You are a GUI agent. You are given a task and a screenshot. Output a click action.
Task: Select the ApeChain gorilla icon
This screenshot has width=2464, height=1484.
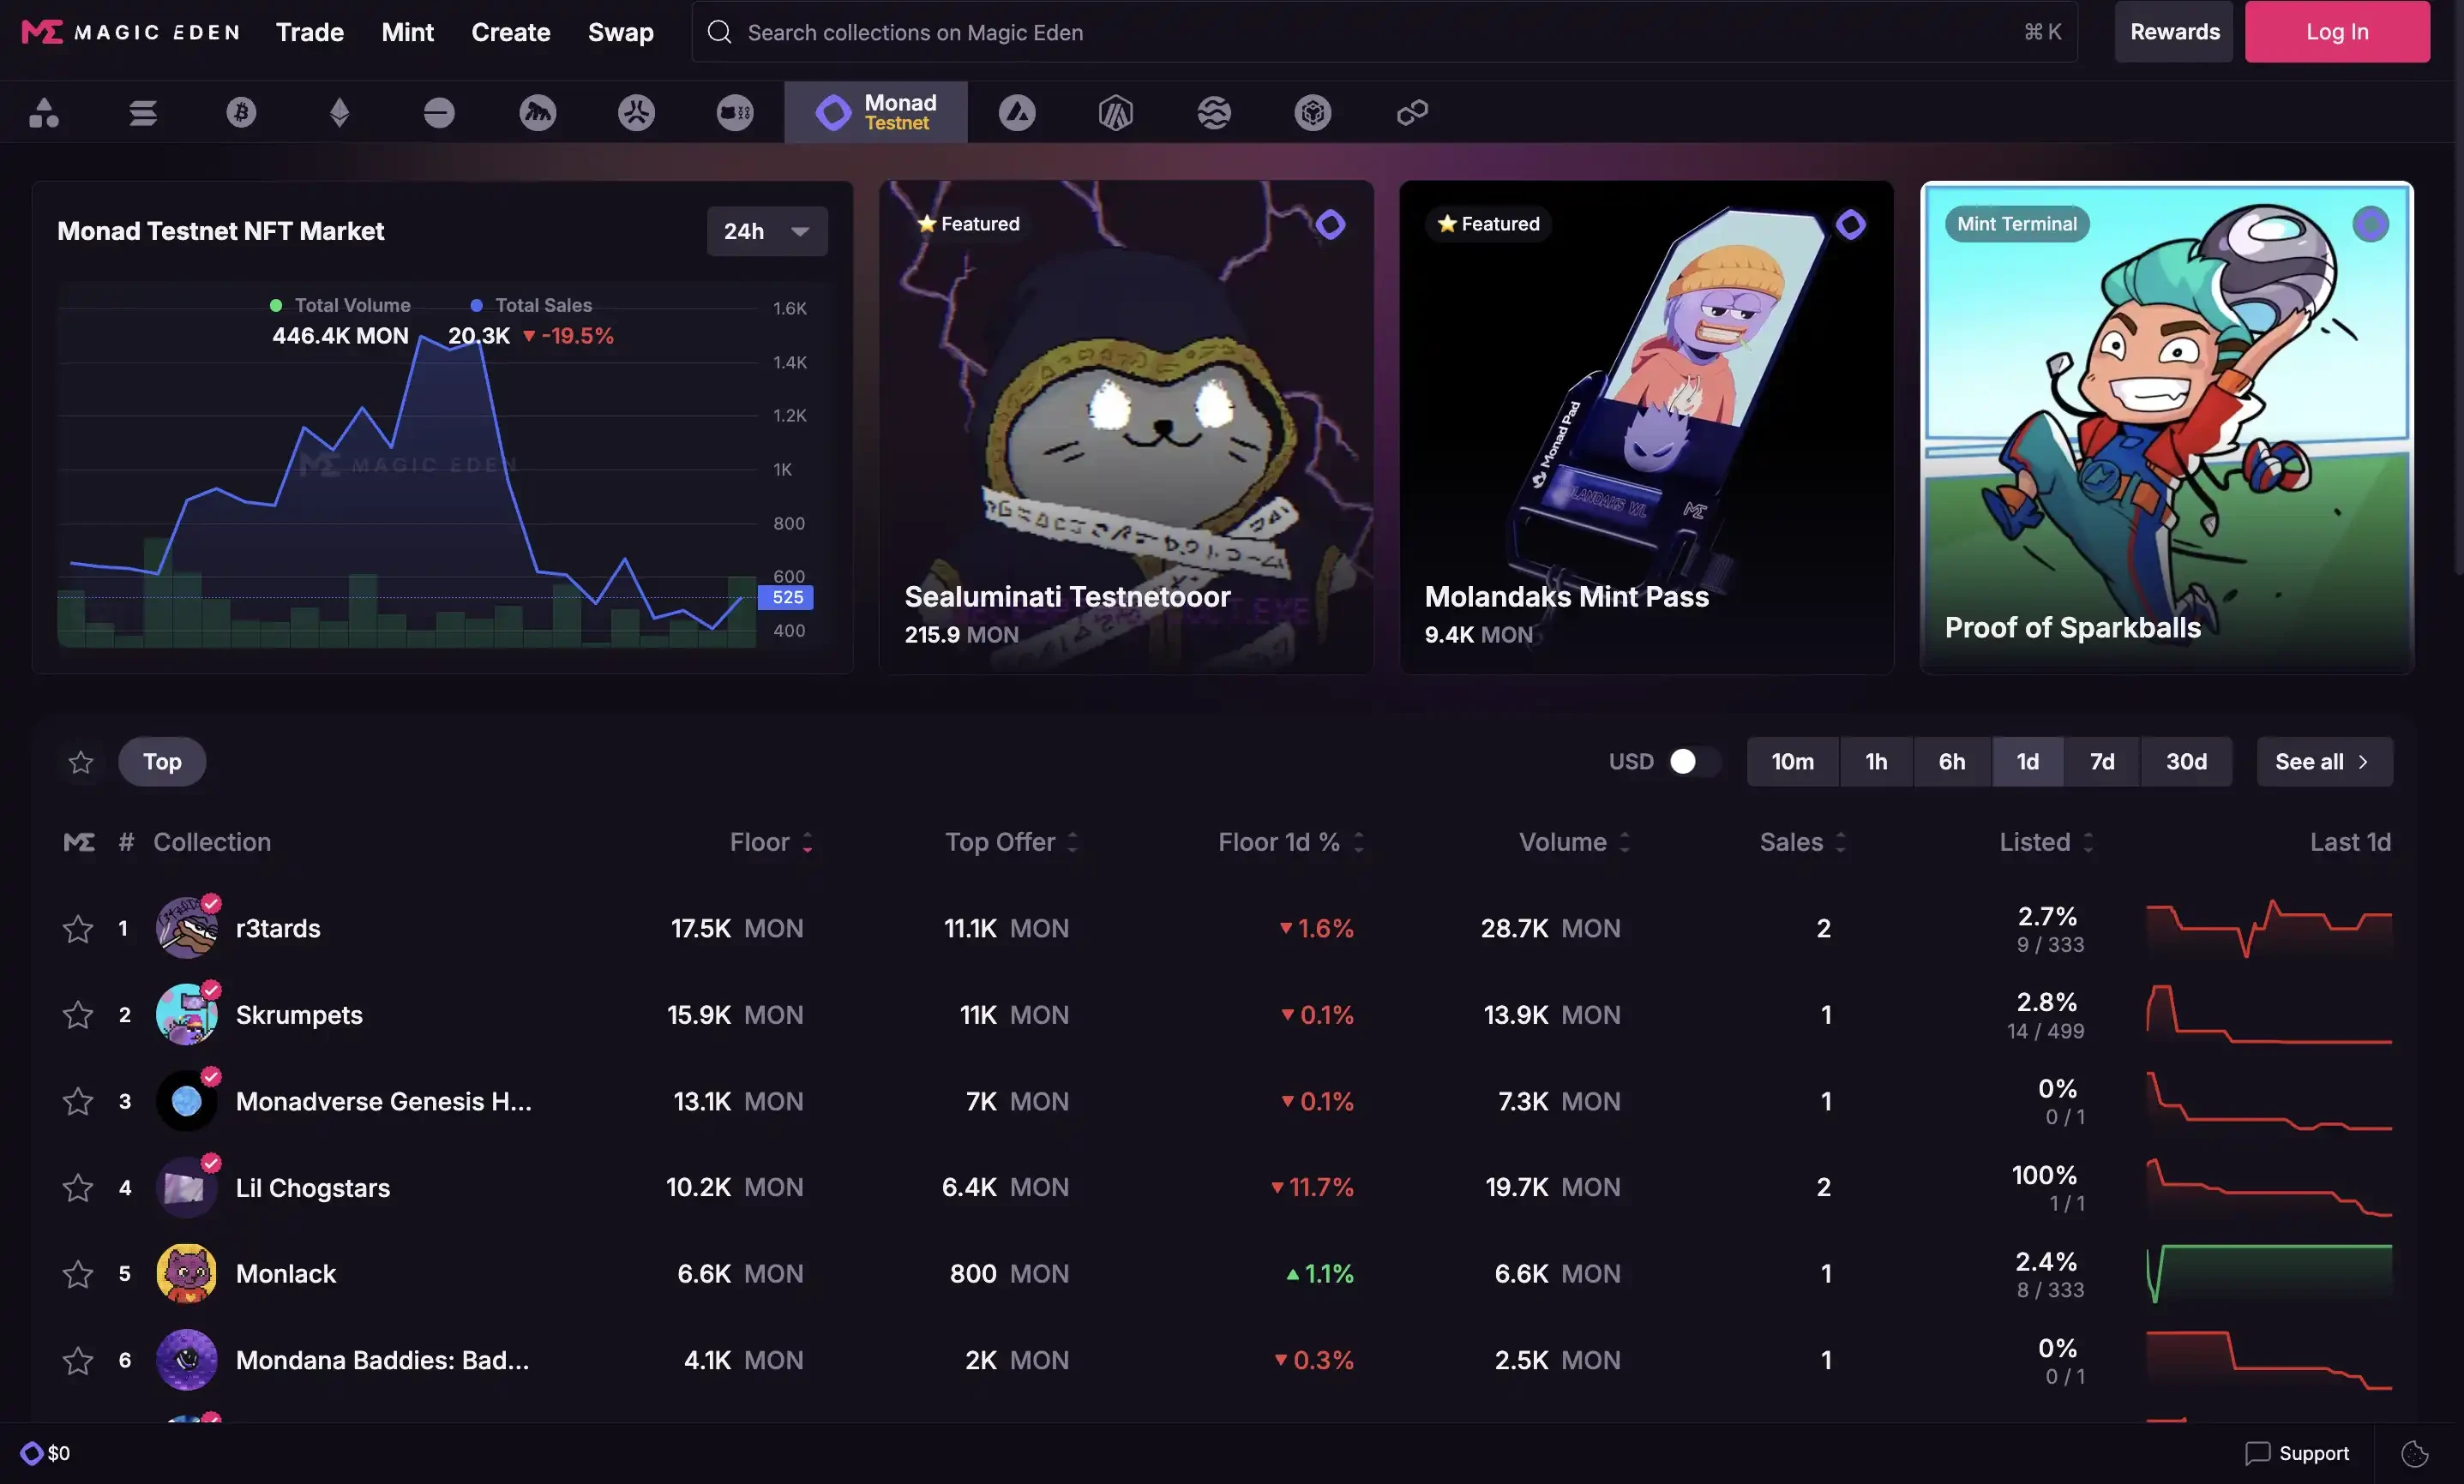click(x=537, y=112)
